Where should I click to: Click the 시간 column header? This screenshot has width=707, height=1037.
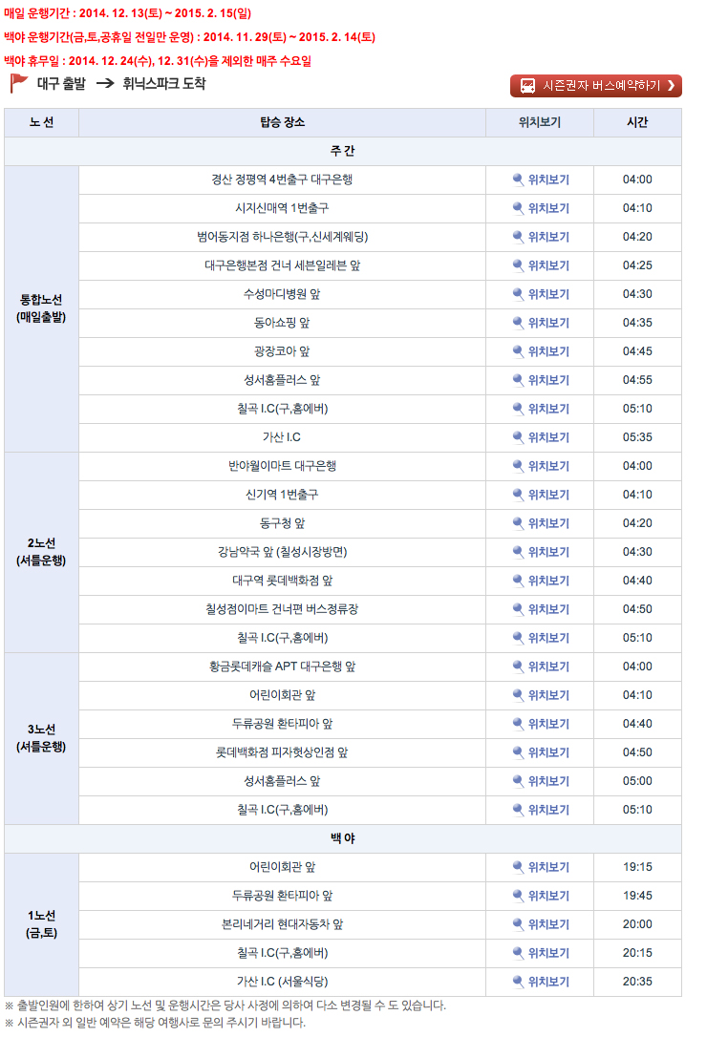point(637,122)
